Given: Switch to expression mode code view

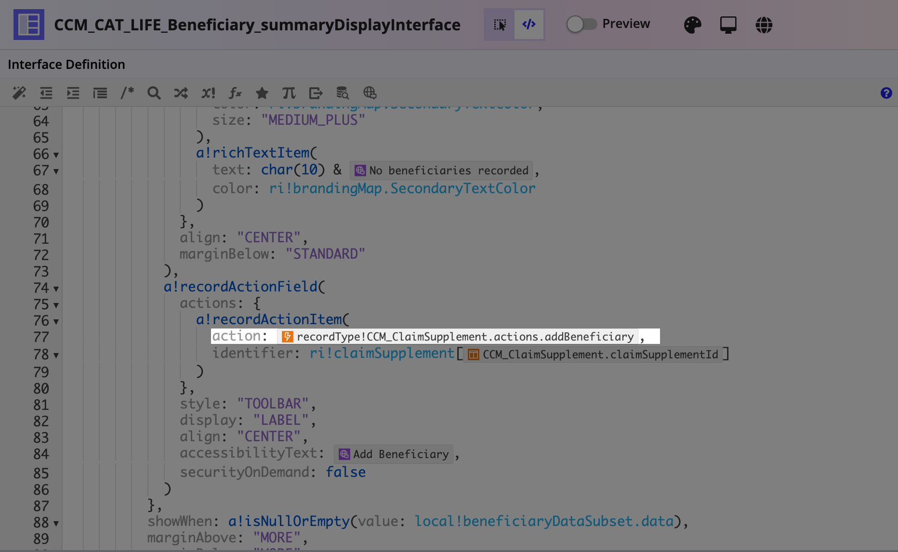Looking at the screenshot, I should pos(529,25).
